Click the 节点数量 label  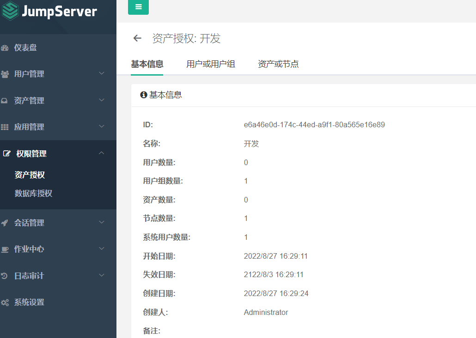tap(159, 219)
